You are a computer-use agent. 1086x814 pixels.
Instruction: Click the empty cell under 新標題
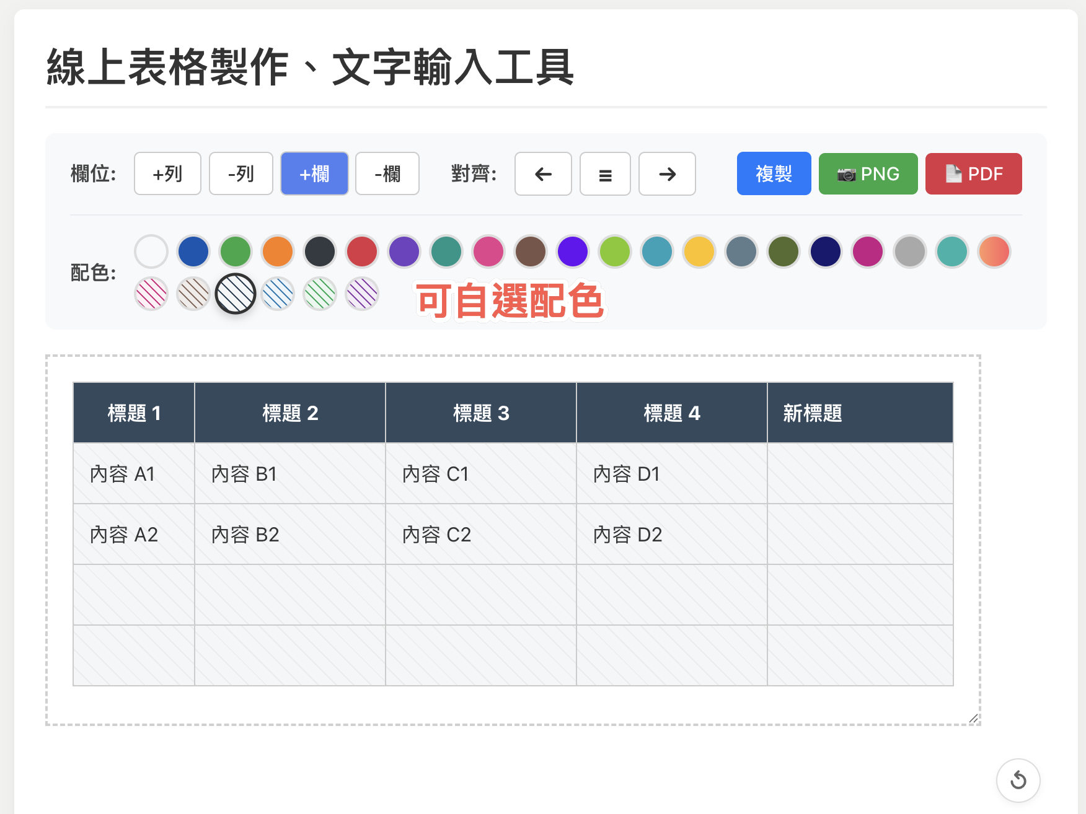tap(860, 474)
